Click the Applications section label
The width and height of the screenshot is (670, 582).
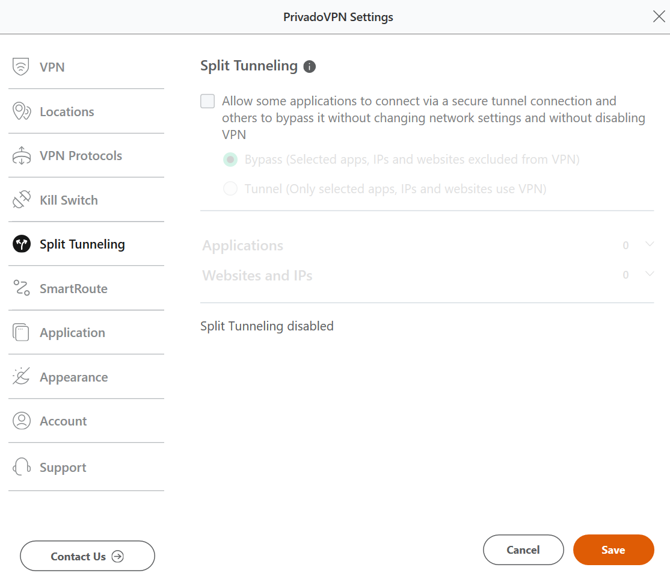(x=242, y=246)
